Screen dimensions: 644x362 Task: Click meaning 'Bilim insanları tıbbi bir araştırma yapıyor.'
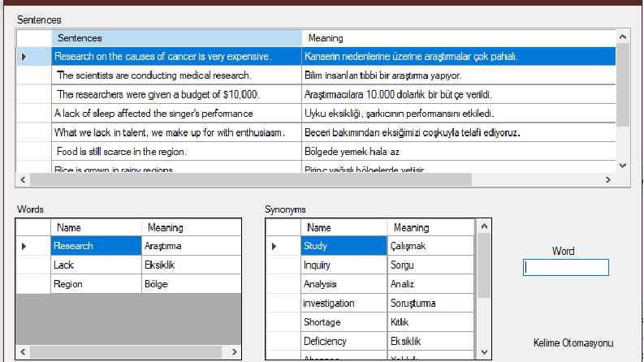[459, 75]
